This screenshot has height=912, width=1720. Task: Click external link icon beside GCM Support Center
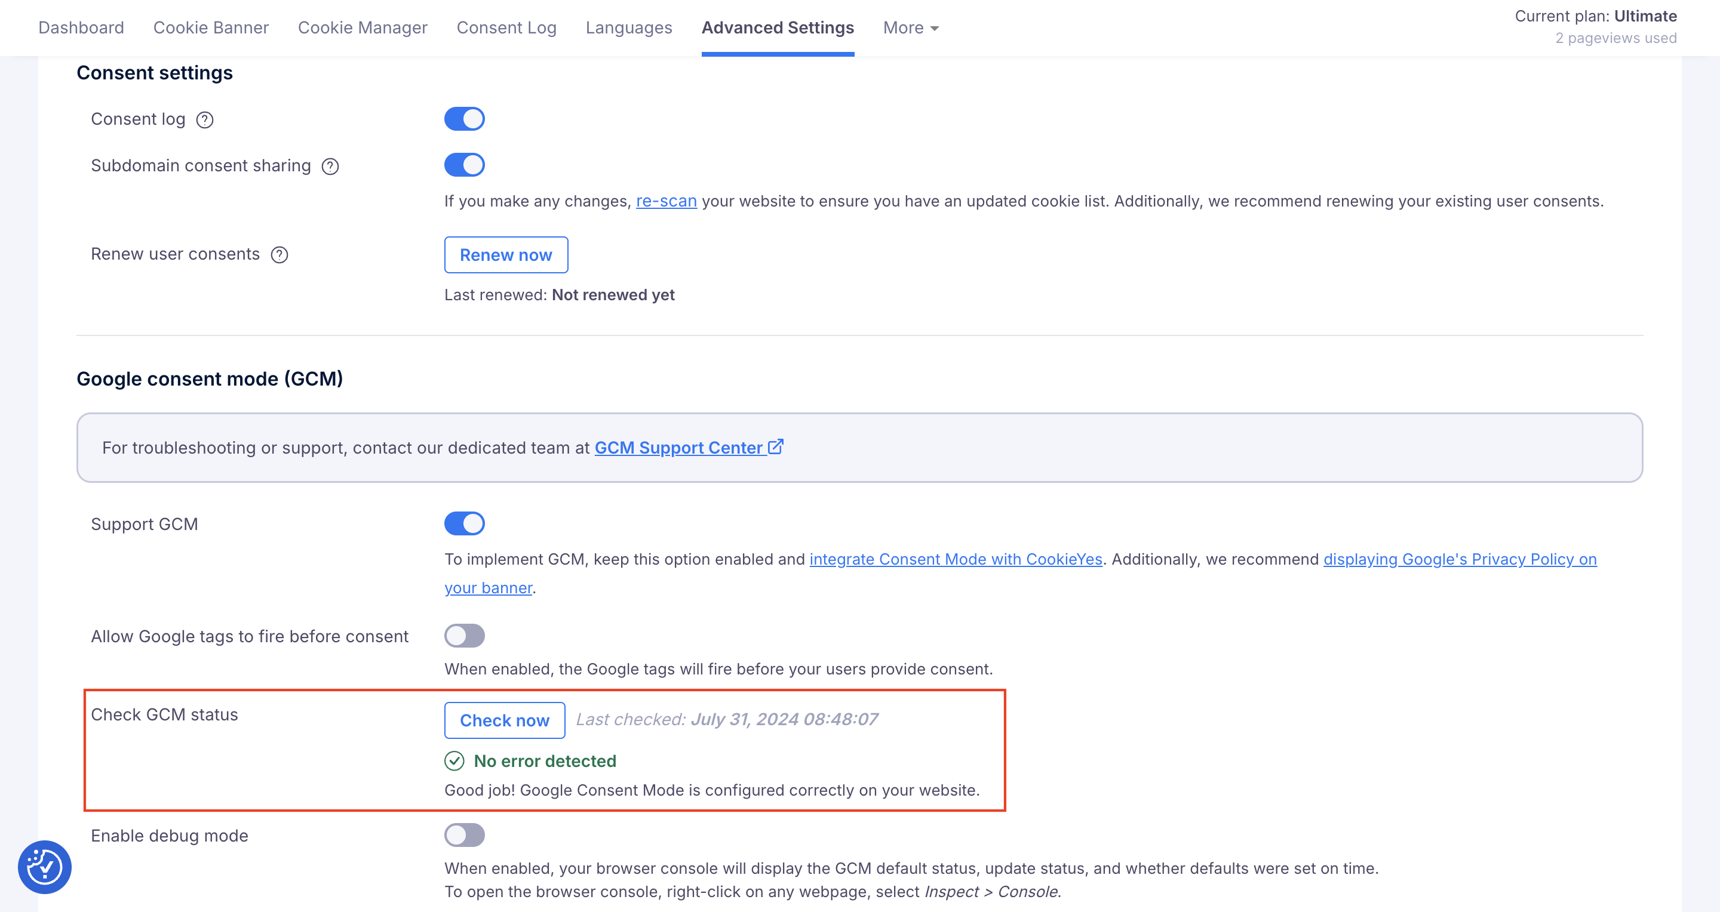(775, 447)
